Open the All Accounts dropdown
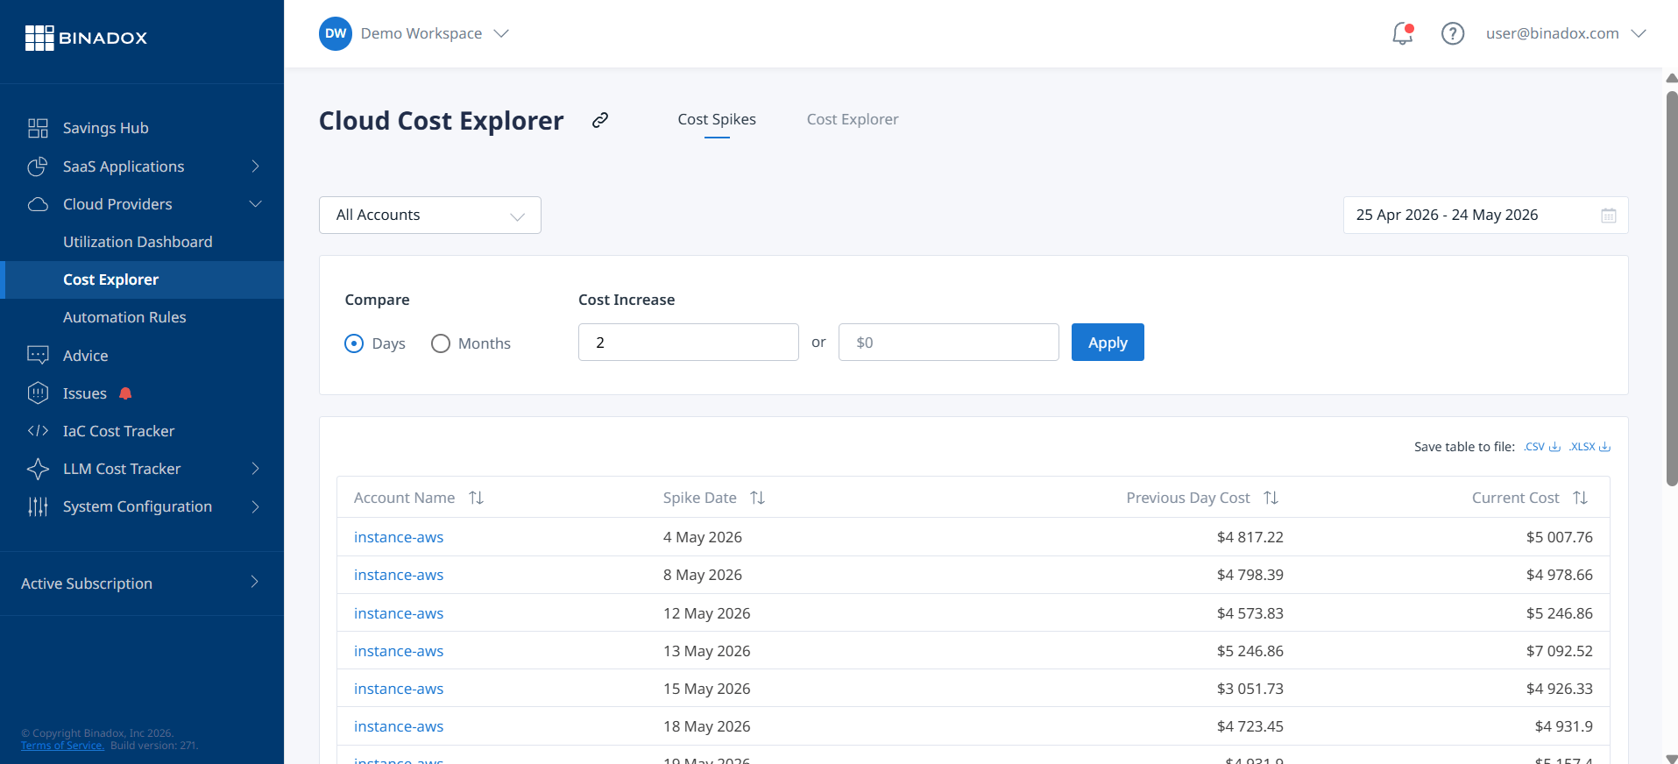 (x=430, y=216)
